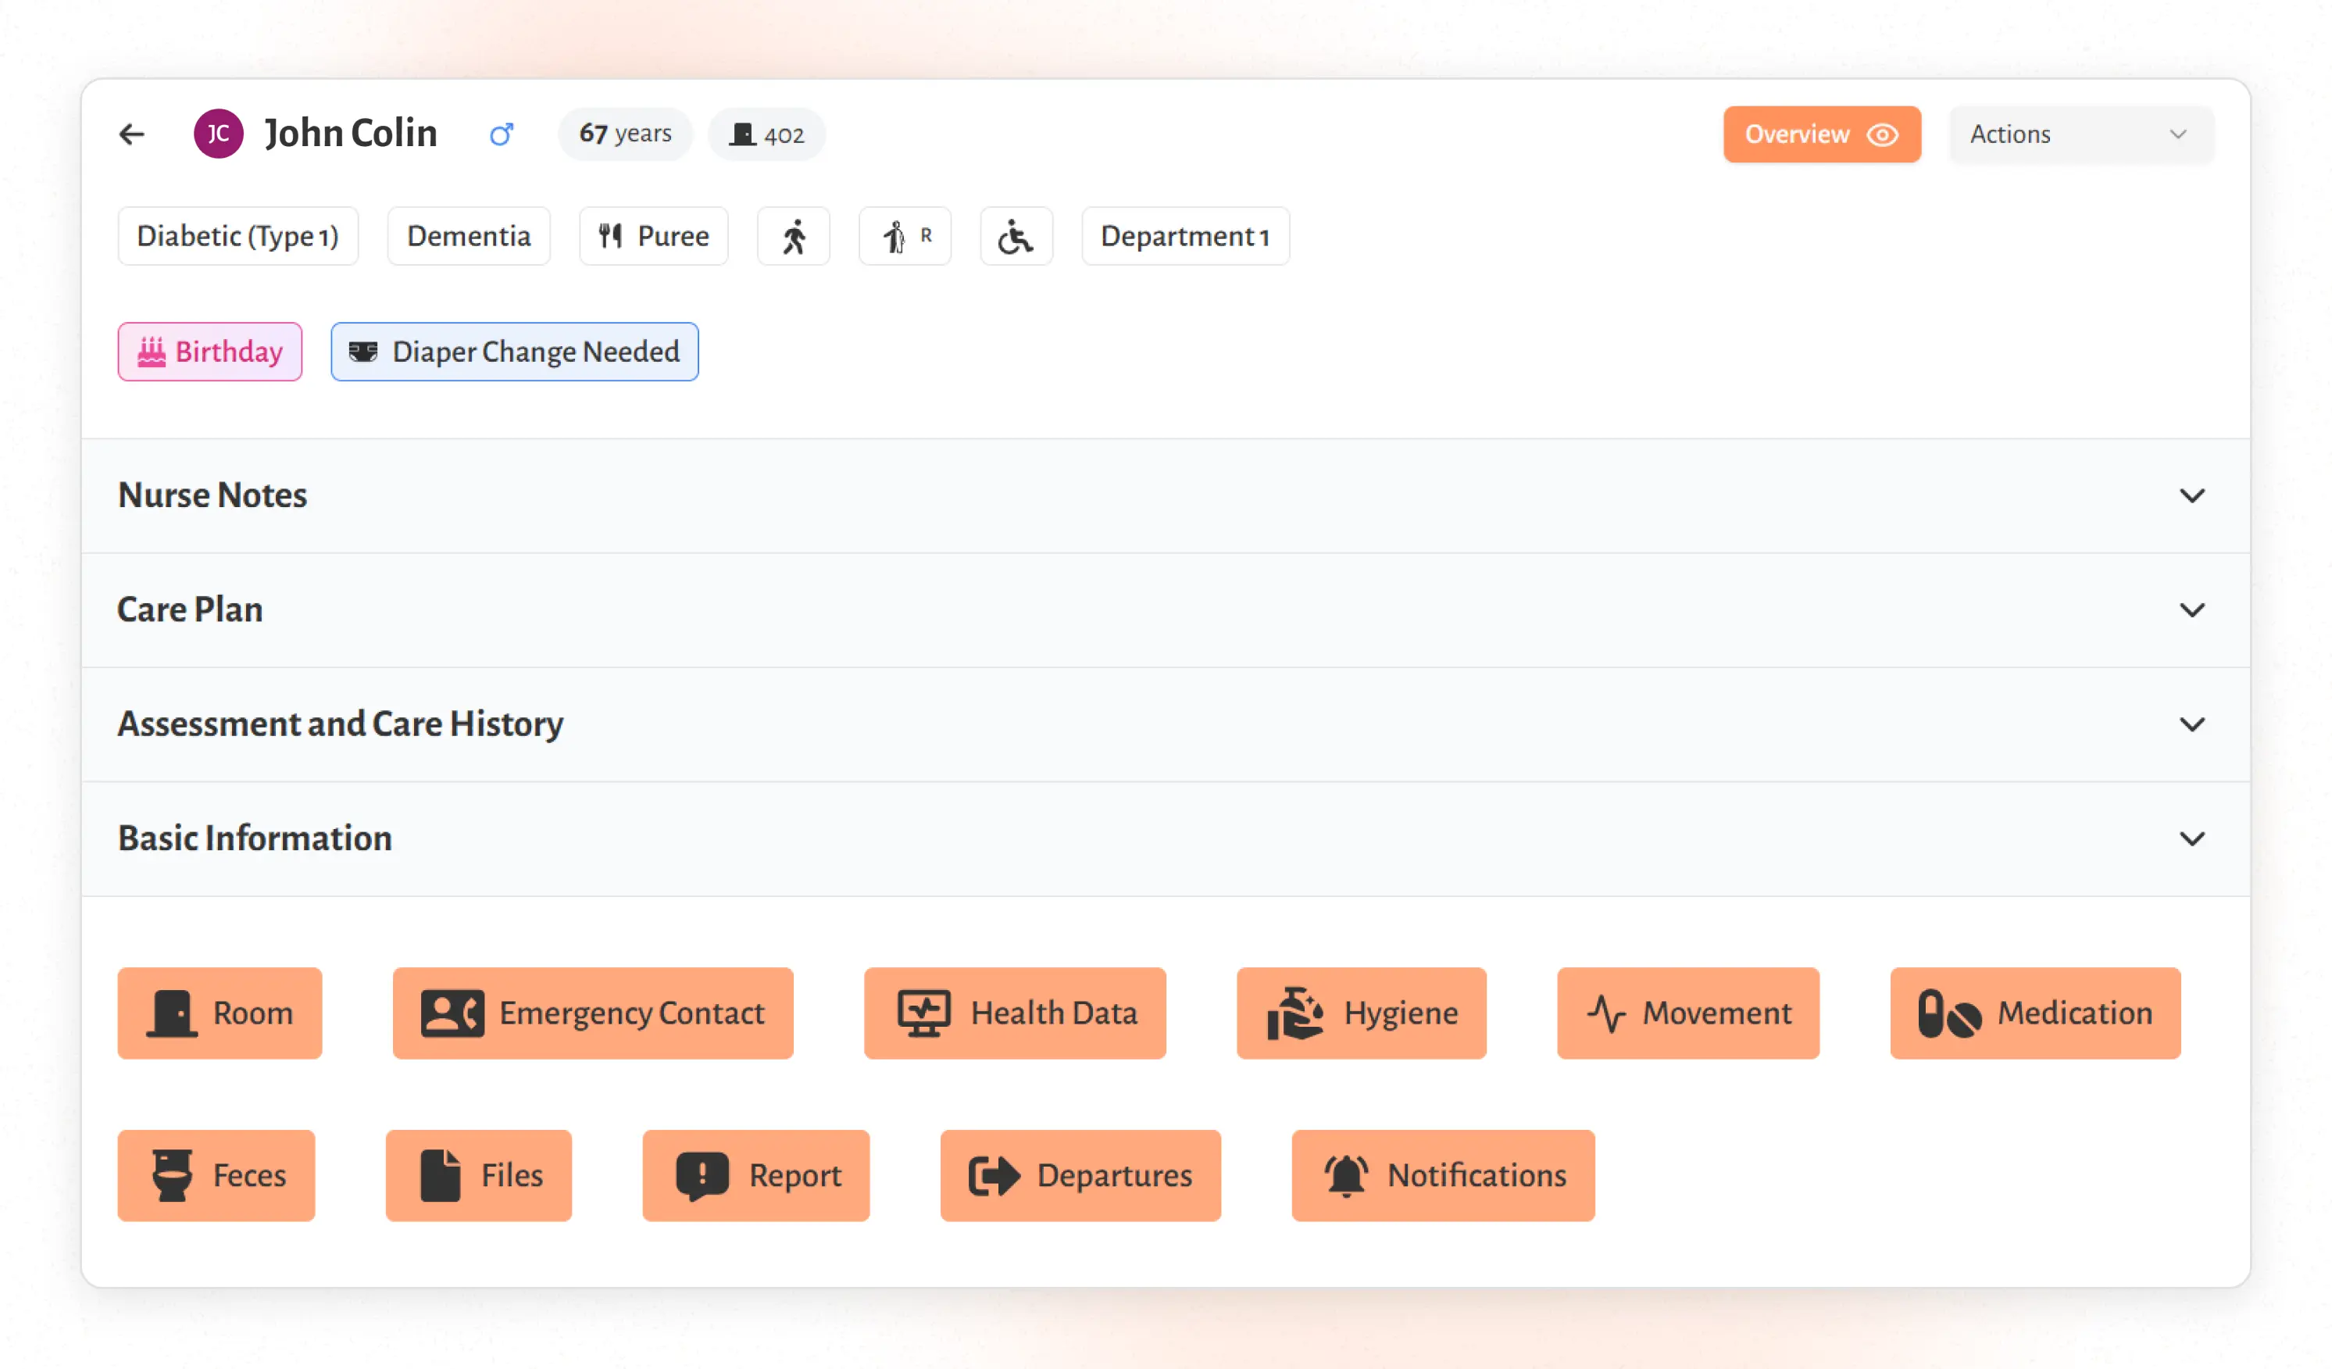This screenshot has width=2332, height=1369.
Task: Click the person with cane R icon
Action: coord(905,236)
